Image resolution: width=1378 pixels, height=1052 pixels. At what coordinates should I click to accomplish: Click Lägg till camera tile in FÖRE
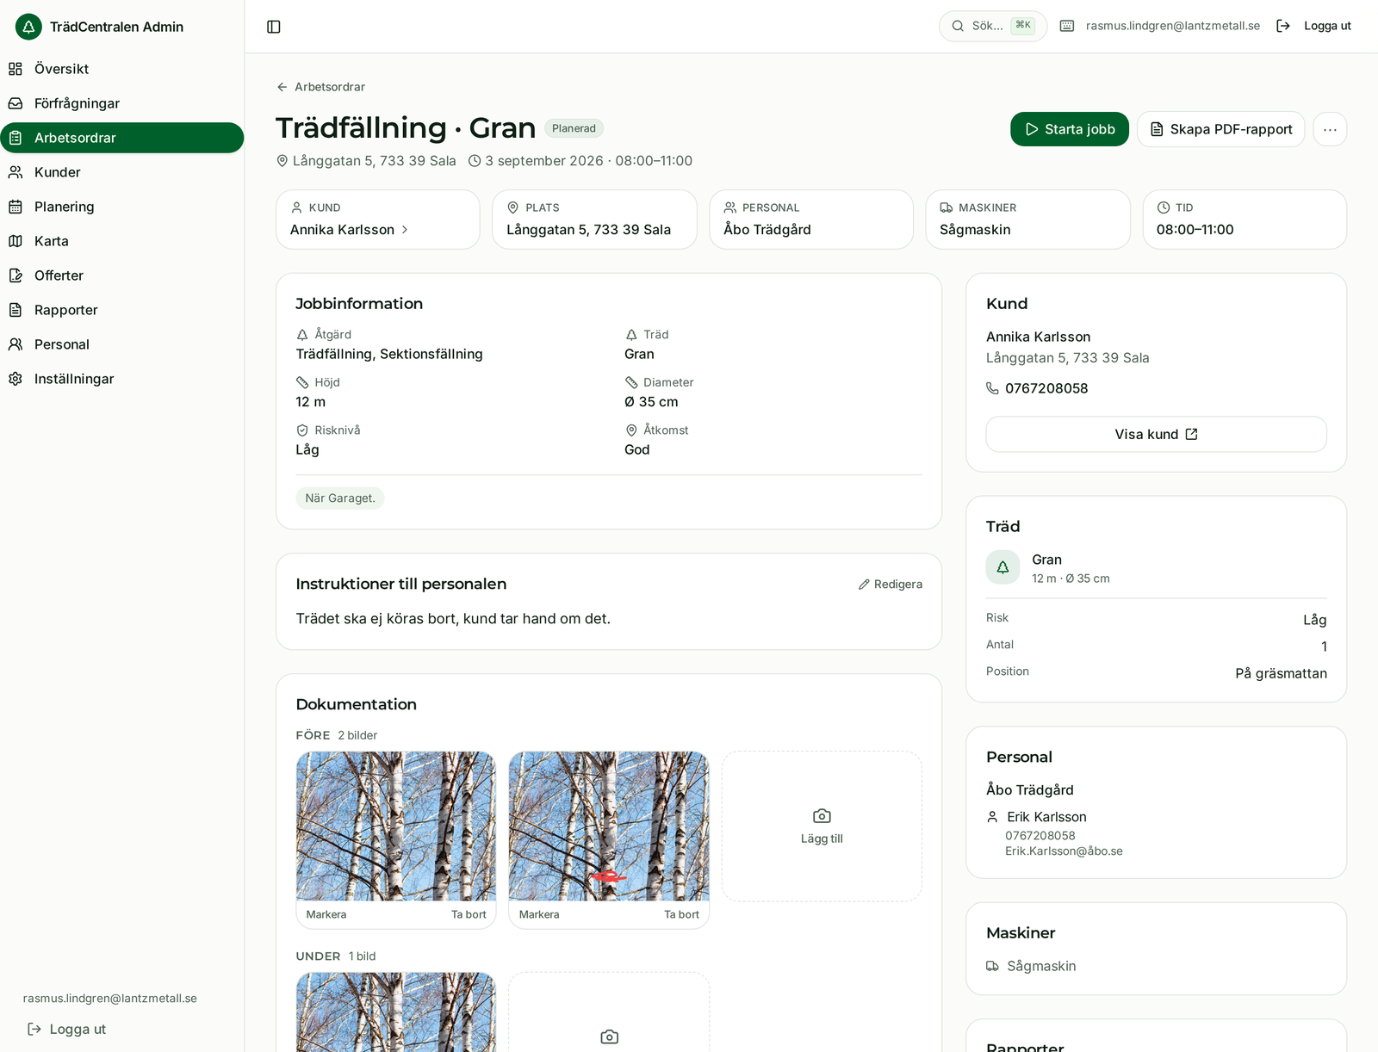[822, 826]
